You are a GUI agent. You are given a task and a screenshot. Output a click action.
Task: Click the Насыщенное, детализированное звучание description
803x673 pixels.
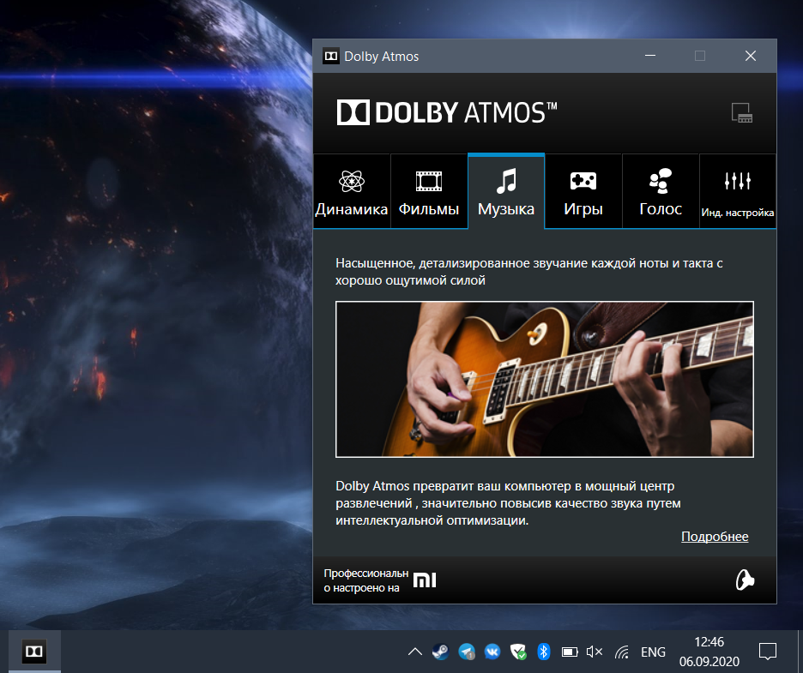pos(529,272)
